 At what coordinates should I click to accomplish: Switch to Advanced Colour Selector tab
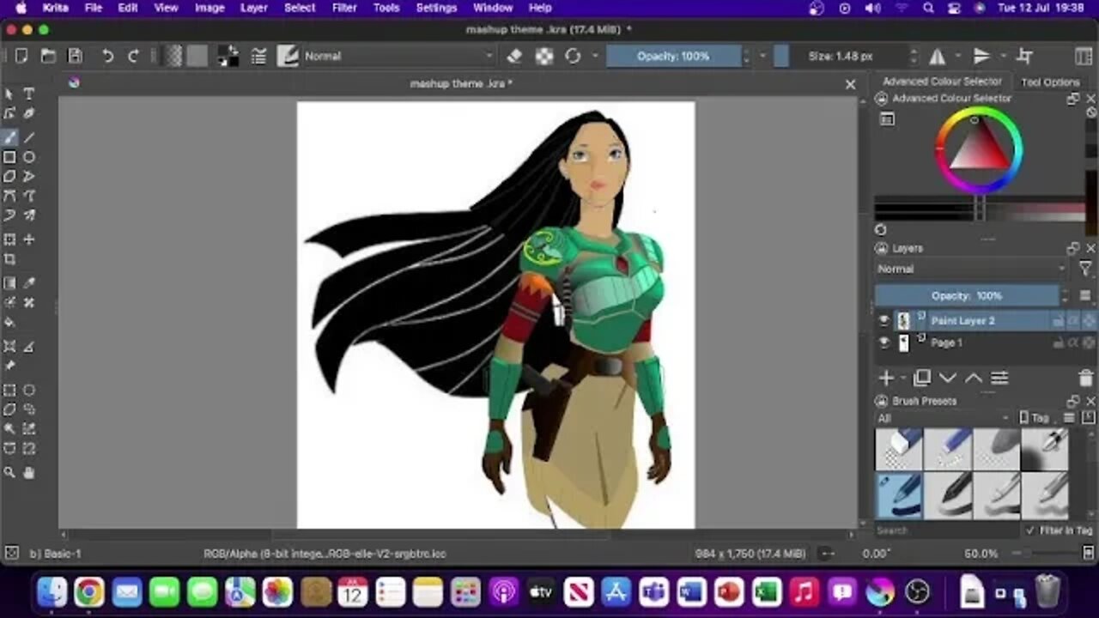942,82
